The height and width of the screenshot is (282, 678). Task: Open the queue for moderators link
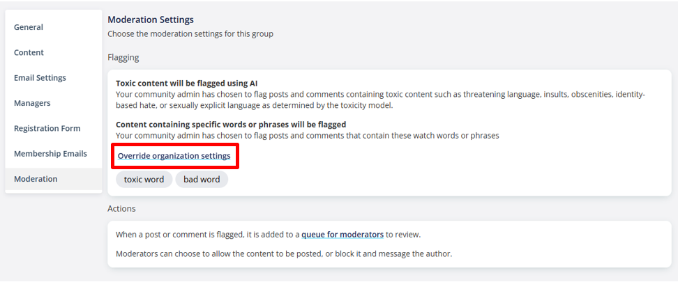[x=342, y=235]
